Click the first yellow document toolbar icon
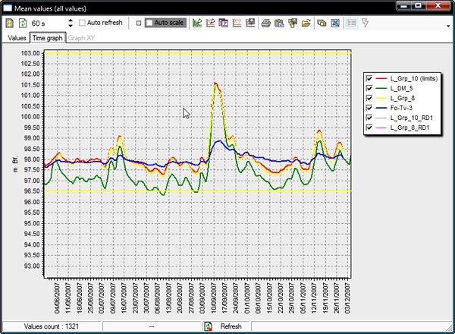The image size is (455, 334). pos(10,23)
